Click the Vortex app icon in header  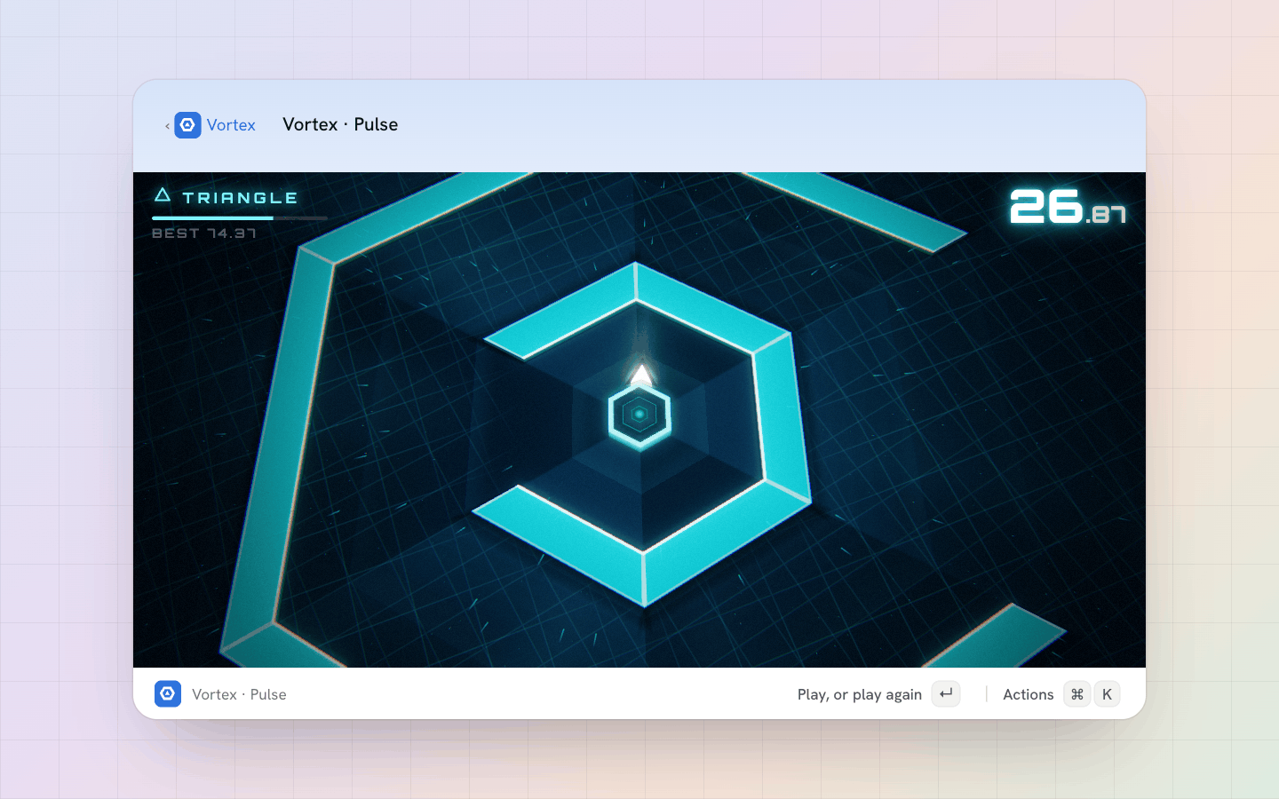[187, 125]
